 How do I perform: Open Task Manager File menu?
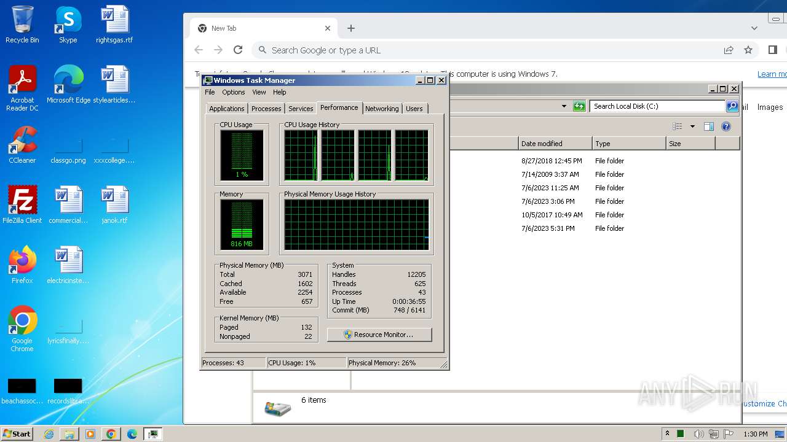(210, 92)
